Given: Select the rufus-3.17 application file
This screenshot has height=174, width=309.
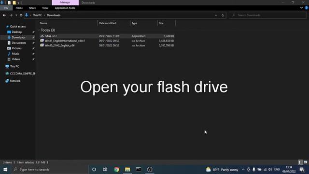Looking at the screenshot, I should [107, 36].
